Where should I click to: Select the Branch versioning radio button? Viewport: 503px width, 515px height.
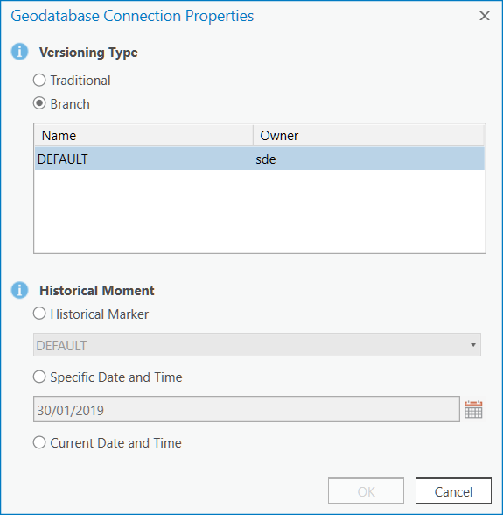tap(39, 103)
